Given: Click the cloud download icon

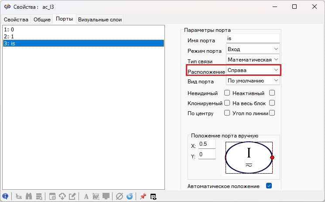Looking at the screenshot, I should (62, 196).
